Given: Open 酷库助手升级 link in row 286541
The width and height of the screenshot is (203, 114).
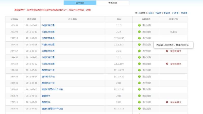Looking at the screenshot, I should (x=48, y=83).
